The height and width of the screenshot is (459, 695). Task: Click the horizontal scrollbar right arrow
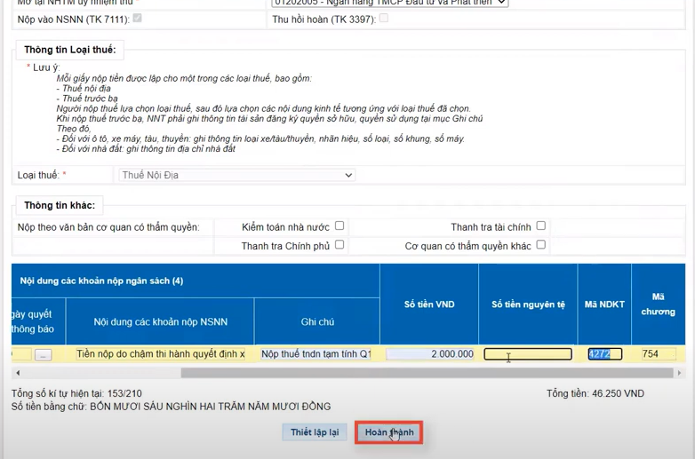(x=679, y=373)
